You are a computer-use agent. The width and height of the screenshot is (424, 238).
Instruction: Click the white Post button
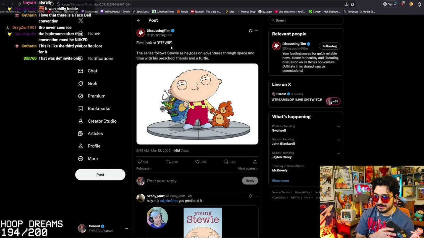coord(100,175)
